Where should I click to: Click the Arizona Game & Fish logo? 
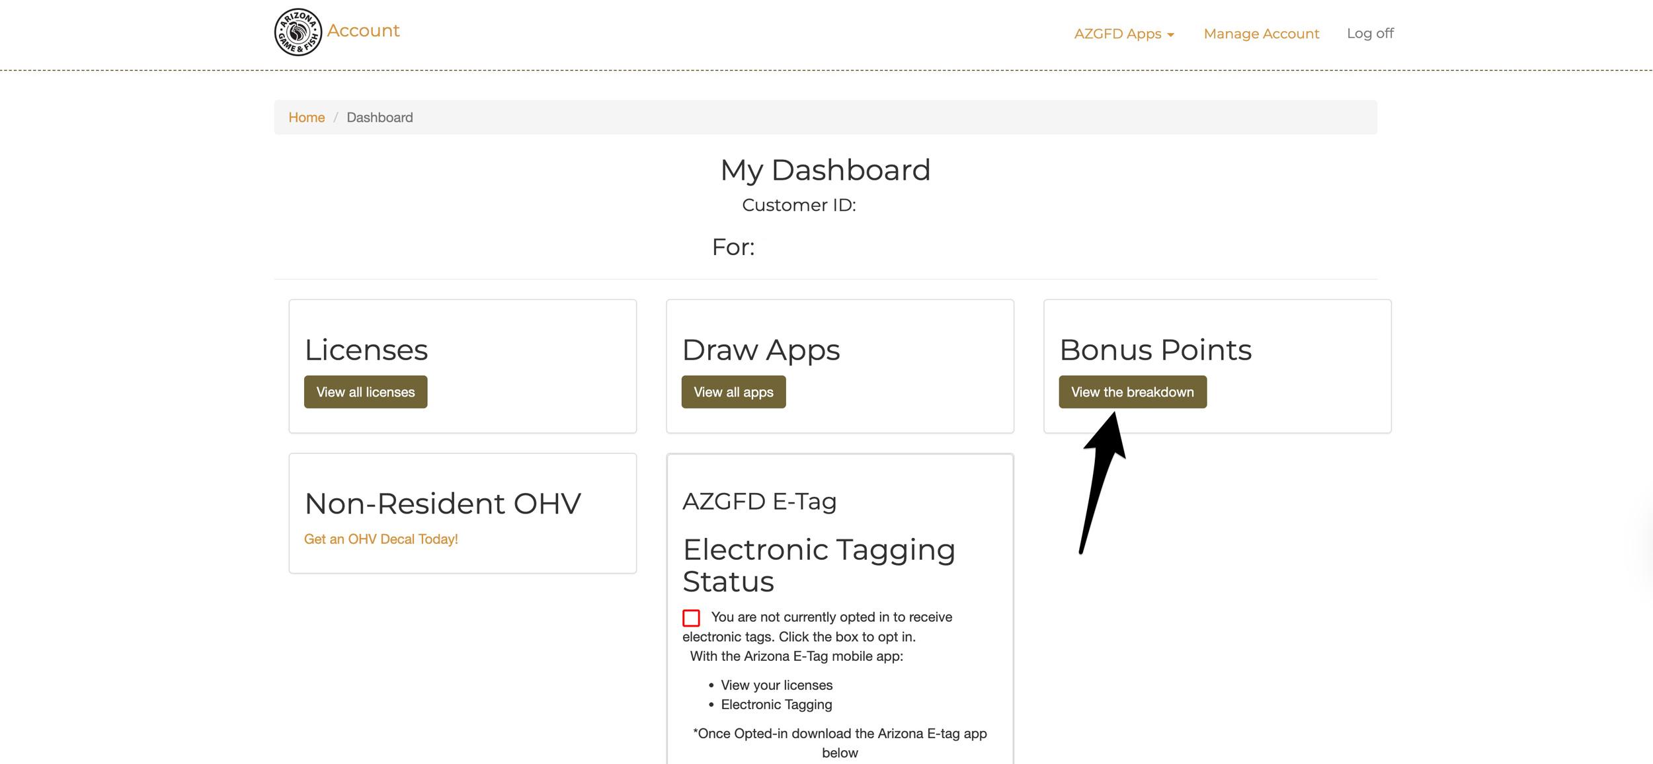point(296,30)
